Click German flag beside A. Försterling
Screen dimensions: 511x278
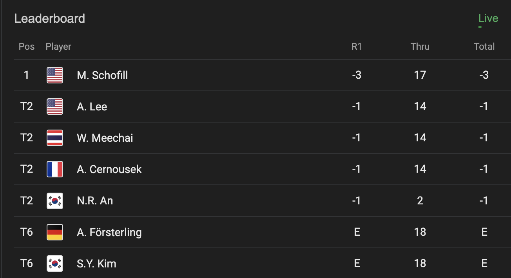55,232
